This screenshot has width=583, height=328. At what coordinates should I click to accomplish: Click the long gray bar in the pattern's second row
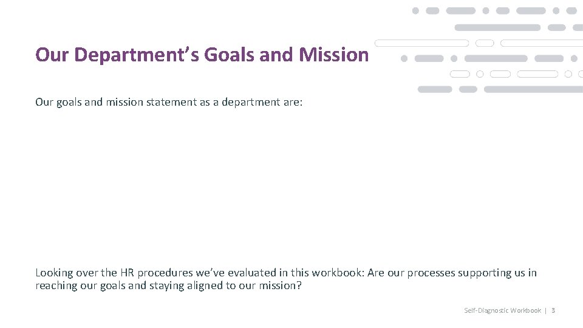[x=497, y=27]
